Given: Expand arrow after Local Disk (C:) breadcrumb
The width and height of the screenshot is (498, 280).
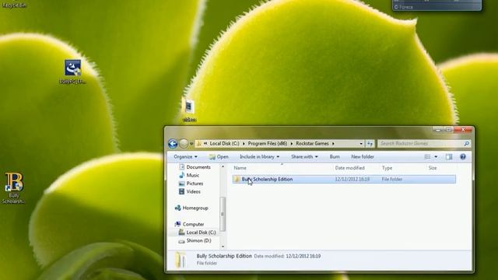Looking at the screenshot, I should click(244, 143).
